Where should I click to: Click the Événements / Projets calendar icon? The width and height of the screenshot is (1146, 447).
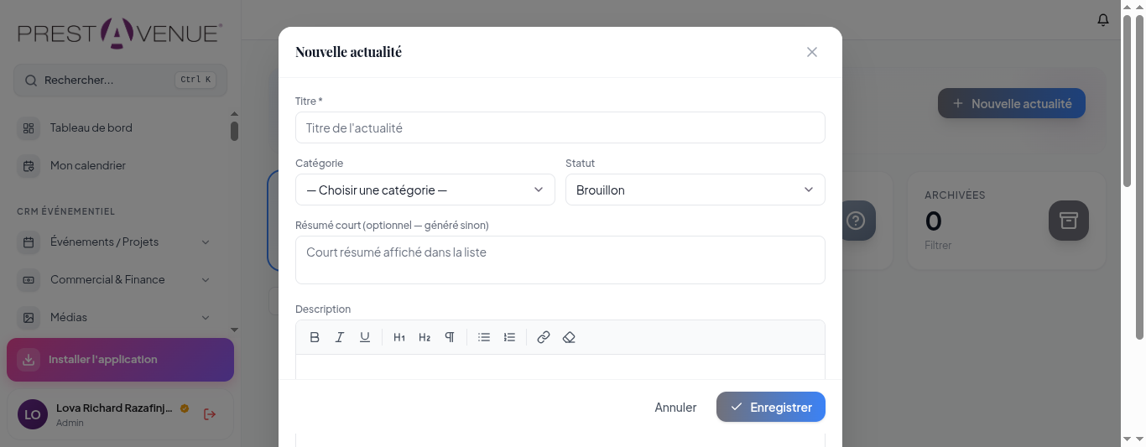tap(29, 242)
